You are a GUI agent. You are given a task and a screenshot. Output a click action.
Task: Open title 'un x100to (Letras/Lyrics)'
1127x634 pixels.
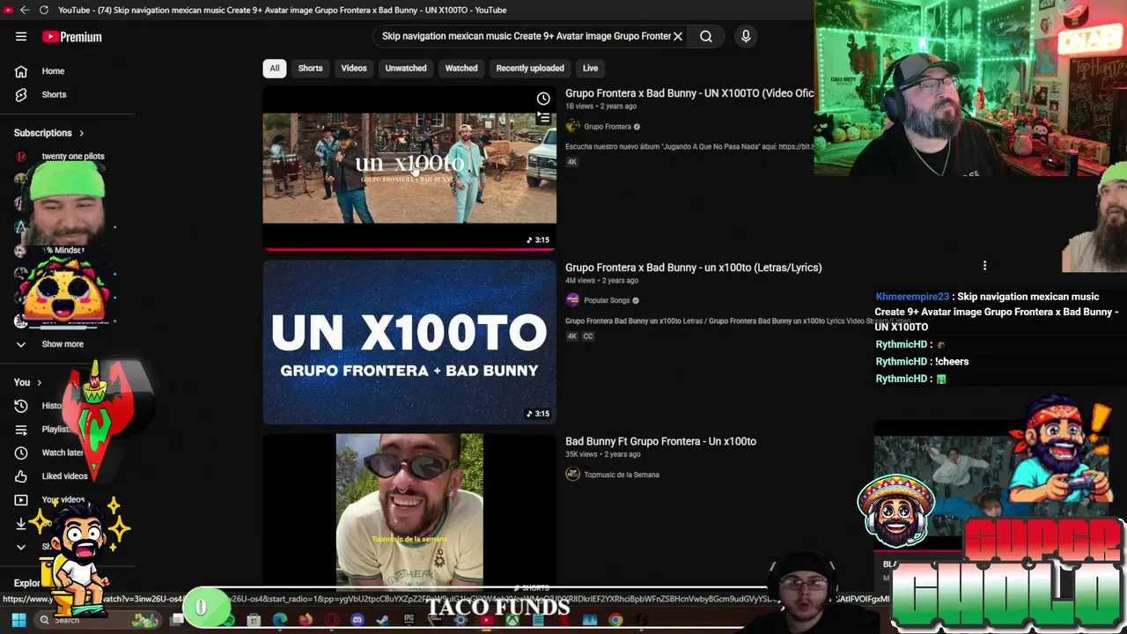694,268
